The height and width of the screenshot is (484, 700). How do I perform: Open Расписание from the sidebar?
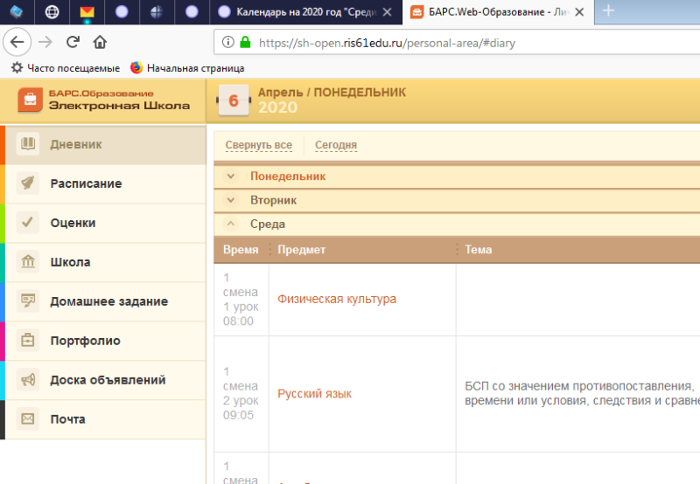point(85,184)
